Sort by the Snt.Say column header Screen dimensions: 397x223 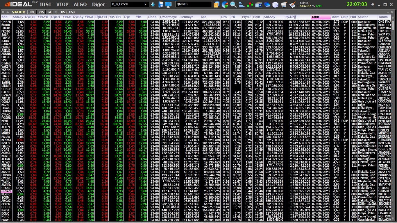(x=273, y=17)
